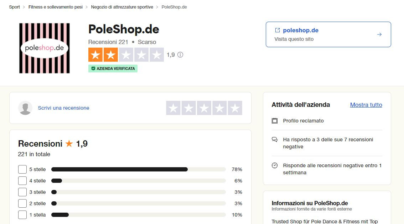This screenshot has height=224, width=404.
Task: Enable the 1 stella filter checkbox
Action: click(x=22, y=215)
